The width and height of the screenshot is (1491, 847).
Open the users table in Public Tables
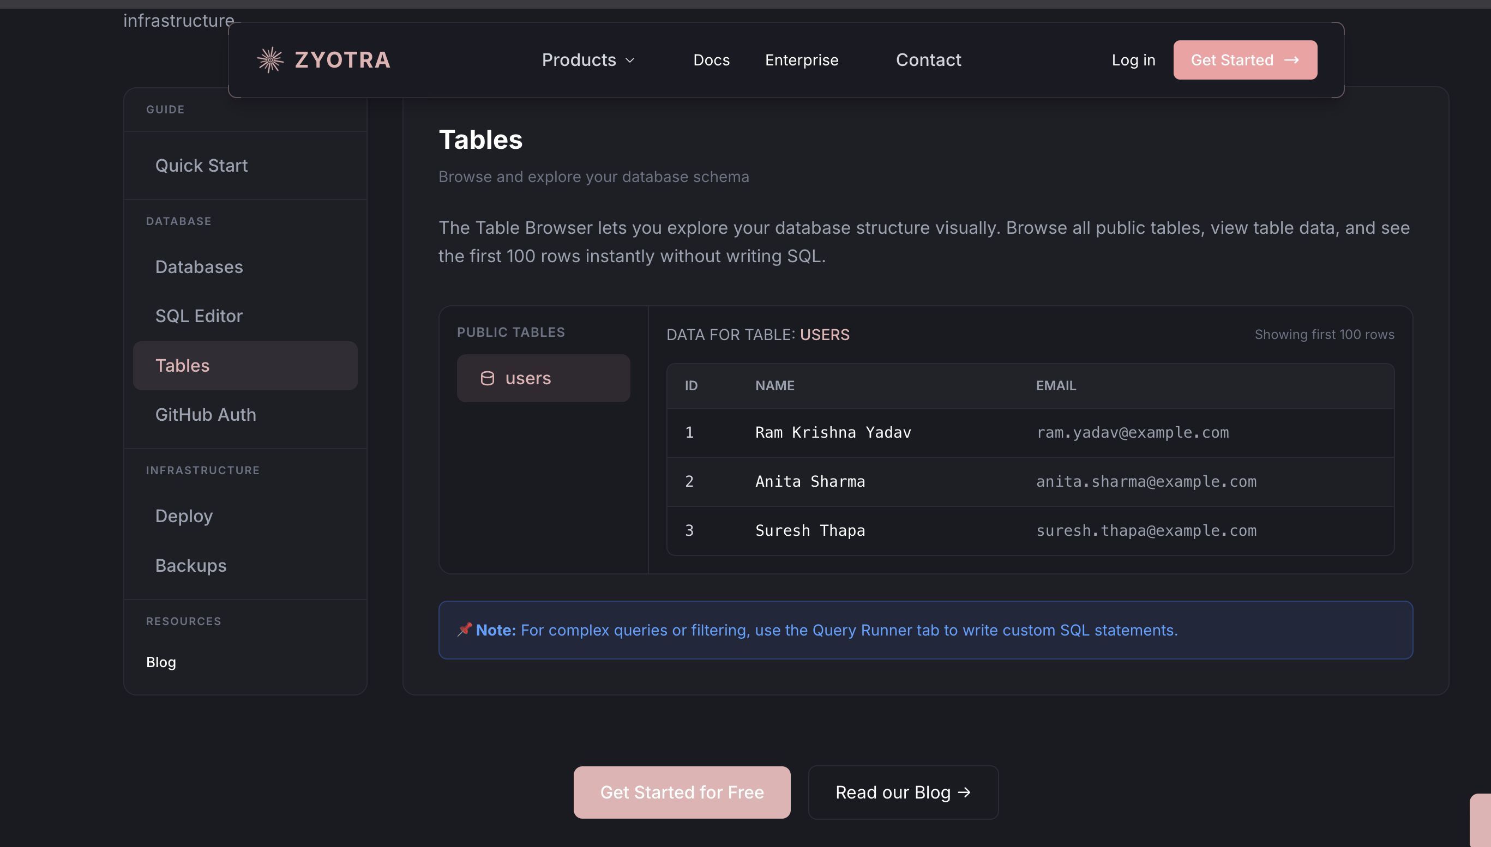543,378
